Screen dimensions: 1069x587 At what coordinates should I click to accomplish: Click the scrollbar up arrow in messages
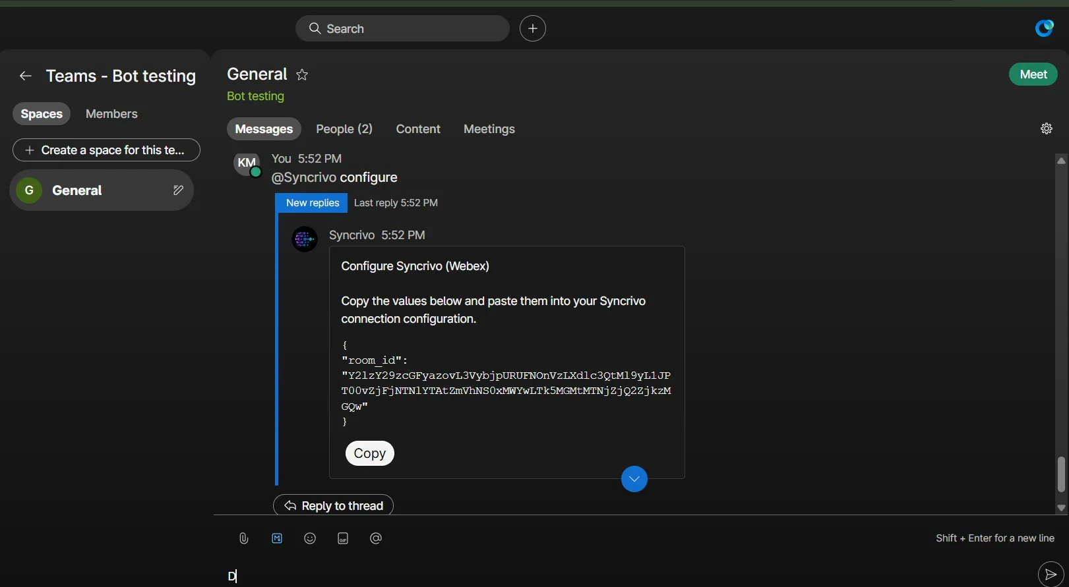point(1061,160)
